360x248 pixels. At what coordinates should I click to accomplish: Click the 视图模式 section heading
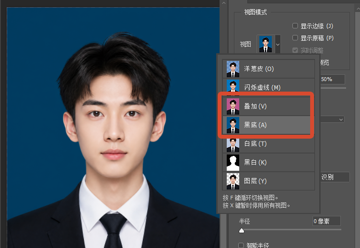point(255,12)
